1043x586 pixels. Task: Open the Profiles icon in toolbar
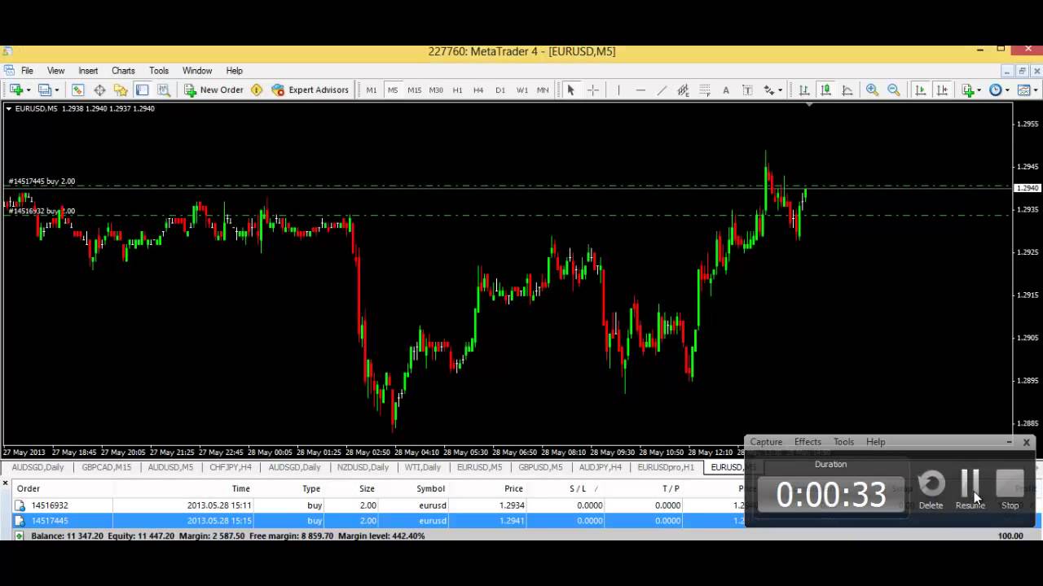pyautogui.click(x=45, y=90)
